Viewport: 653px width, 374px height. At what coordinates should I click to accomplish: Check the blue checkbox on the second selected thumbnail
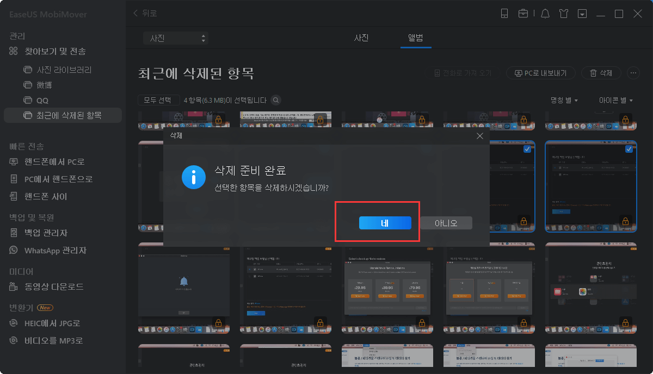click(526, 148)
